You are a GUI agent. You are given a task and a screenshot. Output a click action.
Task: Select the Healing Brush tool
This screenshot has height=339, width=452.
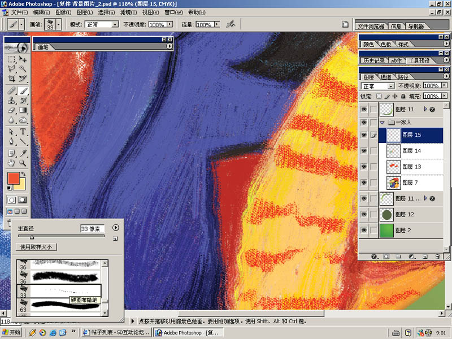pos(11,91)
